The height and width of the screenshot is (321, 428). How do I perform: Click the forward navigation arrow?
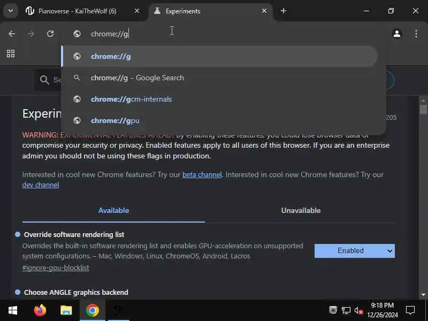point(31,34)
